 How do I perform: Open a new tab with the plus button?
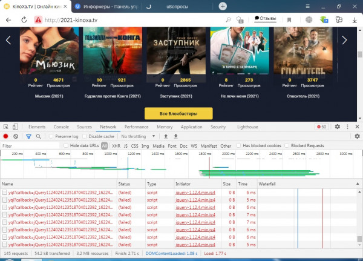(223, 6)
